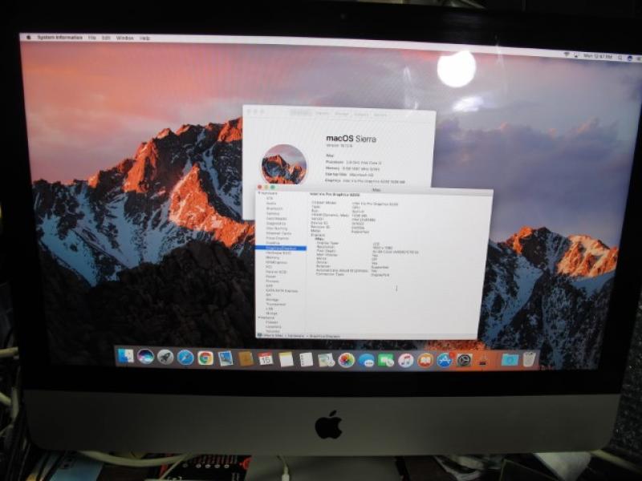Image resolution: width=642 pixels, height=481 pixels.
Task: Select Ethernet Cards in the sidebar
Action: coord(278,233)
